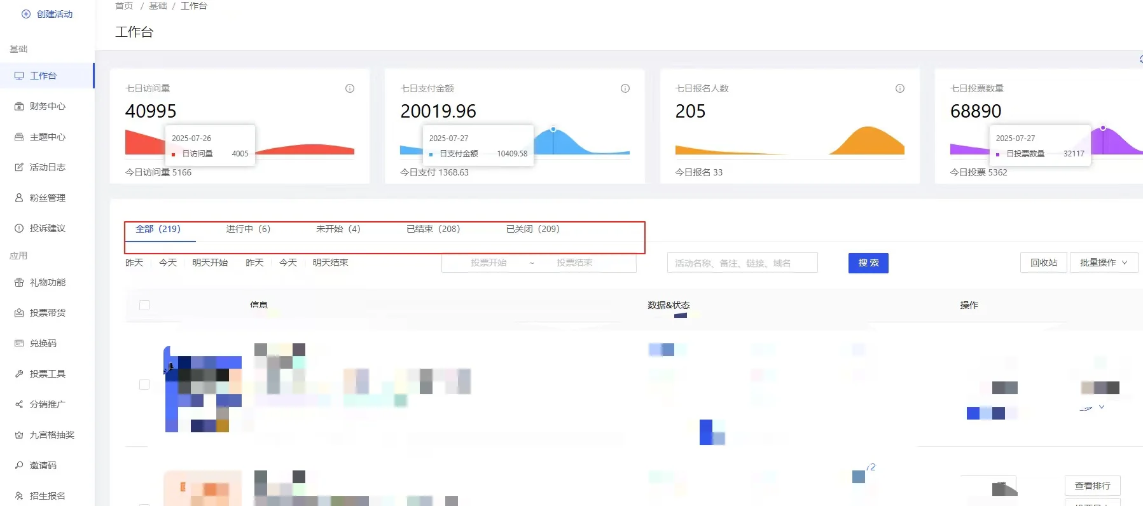Click the first activity thumbnail image
This screenshot has height=506, width=1143.
click(203, 389)
